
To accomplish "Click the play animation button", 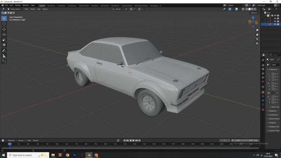I will click(x=133, y=141).
